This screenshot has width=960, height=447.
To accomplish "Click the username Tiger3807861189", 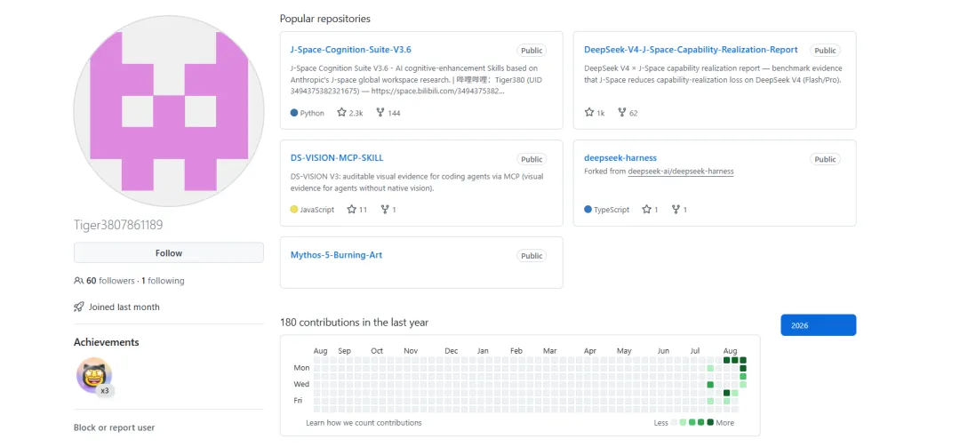I will [118, 226].
